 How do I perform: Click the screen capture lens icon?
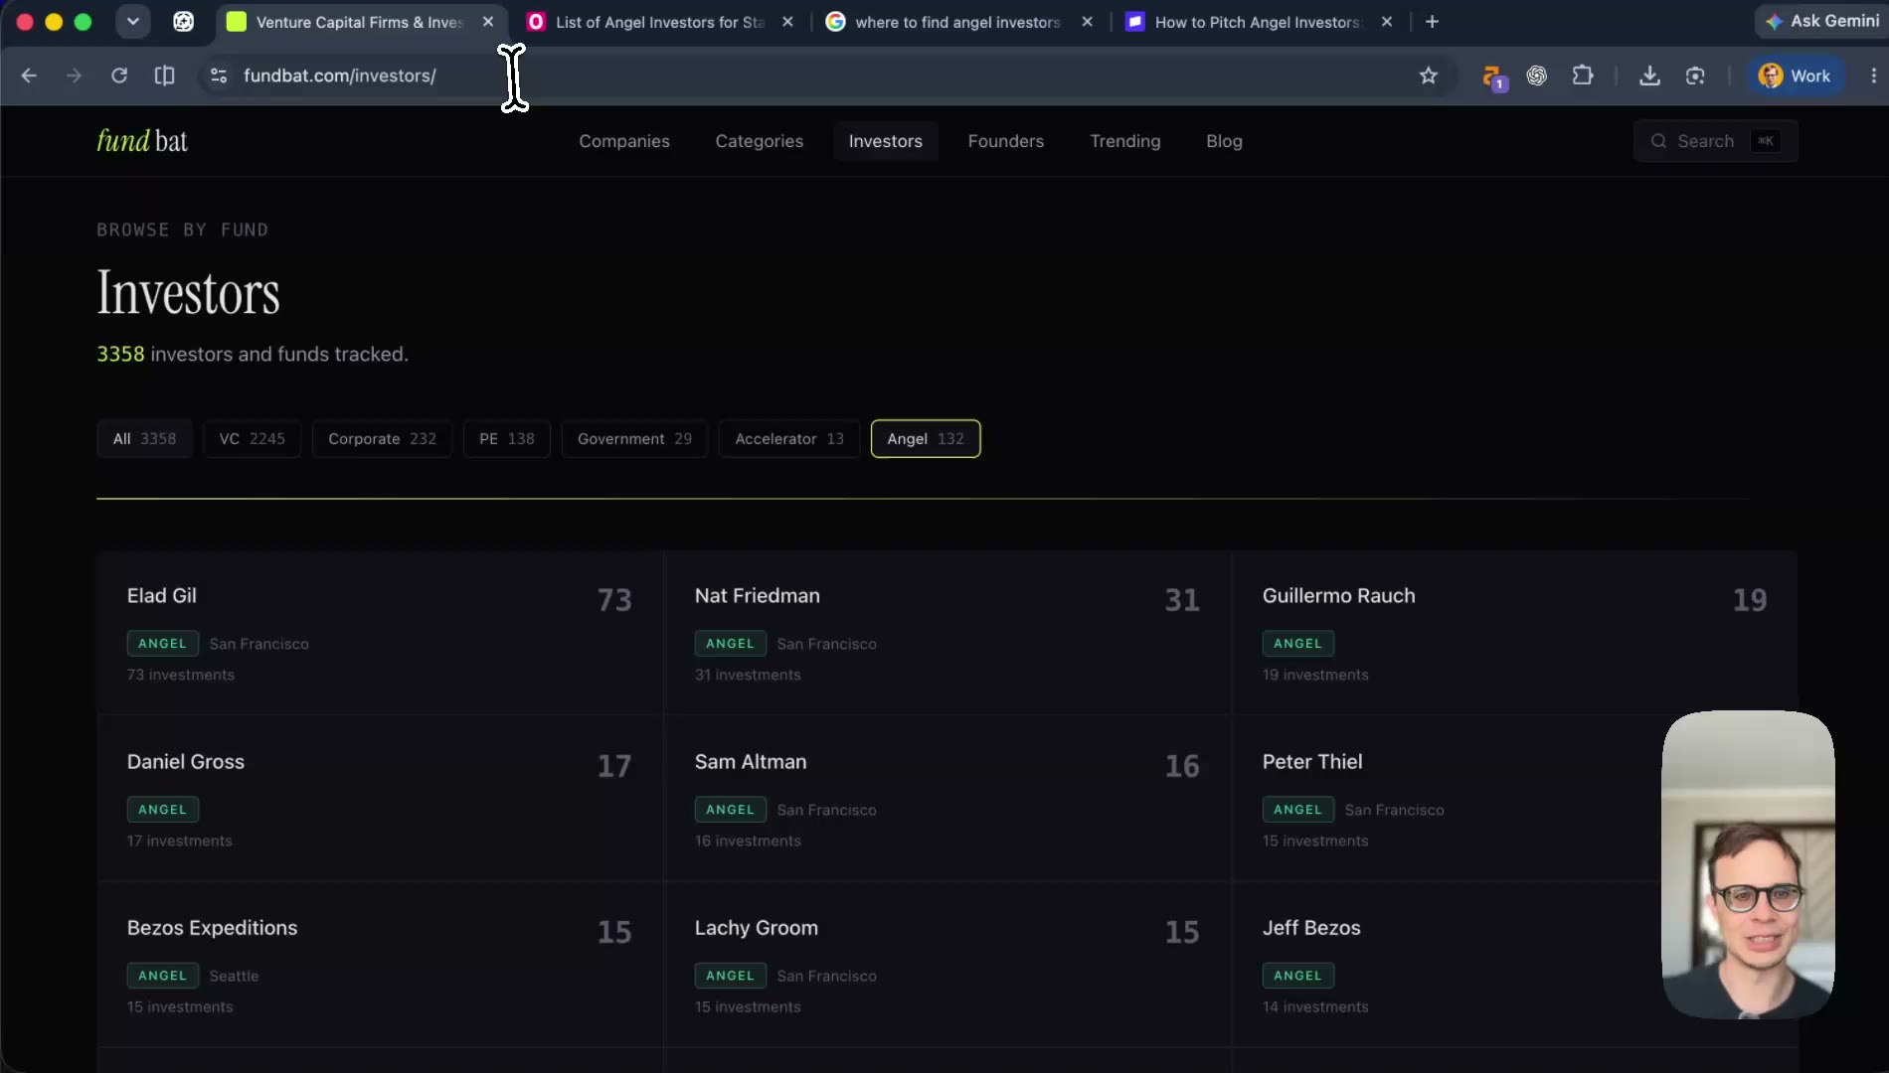(x=1695, y=76)
